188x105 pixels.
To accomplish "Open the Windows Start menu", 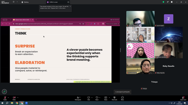I will [x=2, y=103].
